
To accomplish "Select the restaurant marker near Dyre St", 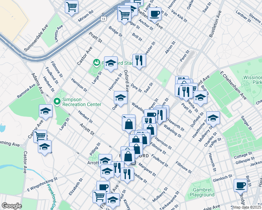I will [139, 60].
